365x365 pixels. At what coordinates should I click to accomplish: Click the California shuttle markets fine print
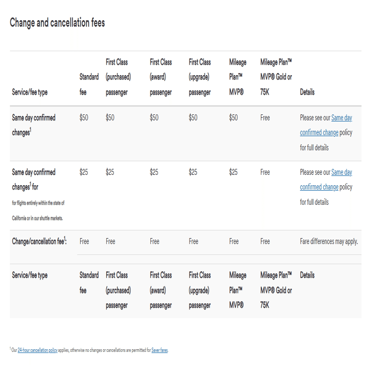(38, 210)
